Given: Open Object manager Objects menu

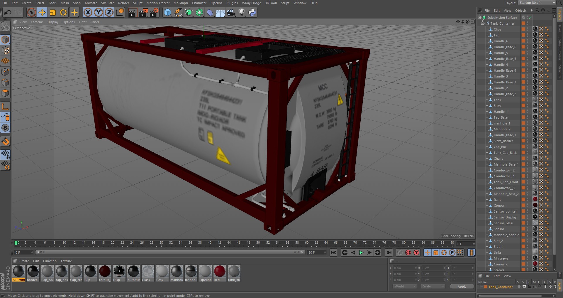Looking at the screenshot, I should pos(521,11).
